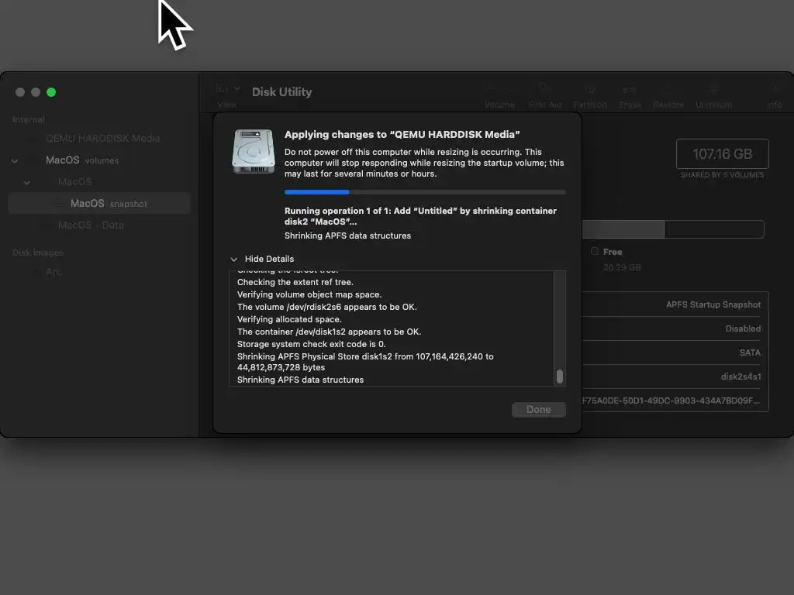The image size is (794, 595).
Task: Click log line 'Checking the extent ref tree.'
Action: pos(295,282)
